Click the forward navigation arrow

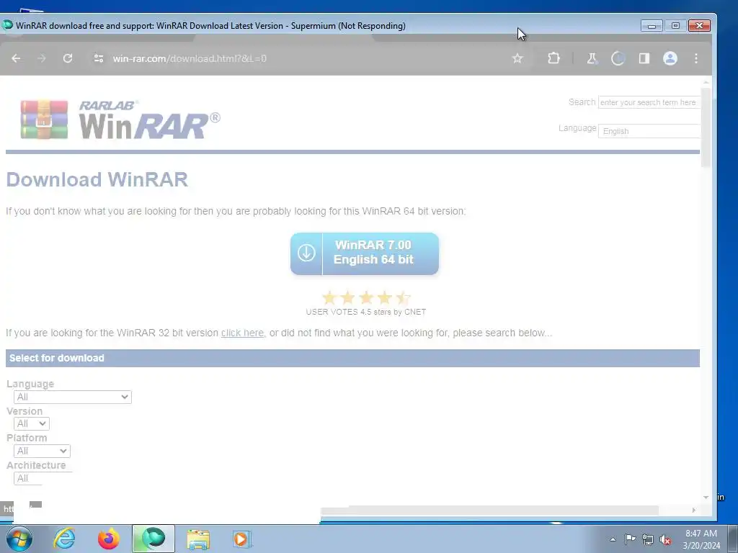pos(41,58)
